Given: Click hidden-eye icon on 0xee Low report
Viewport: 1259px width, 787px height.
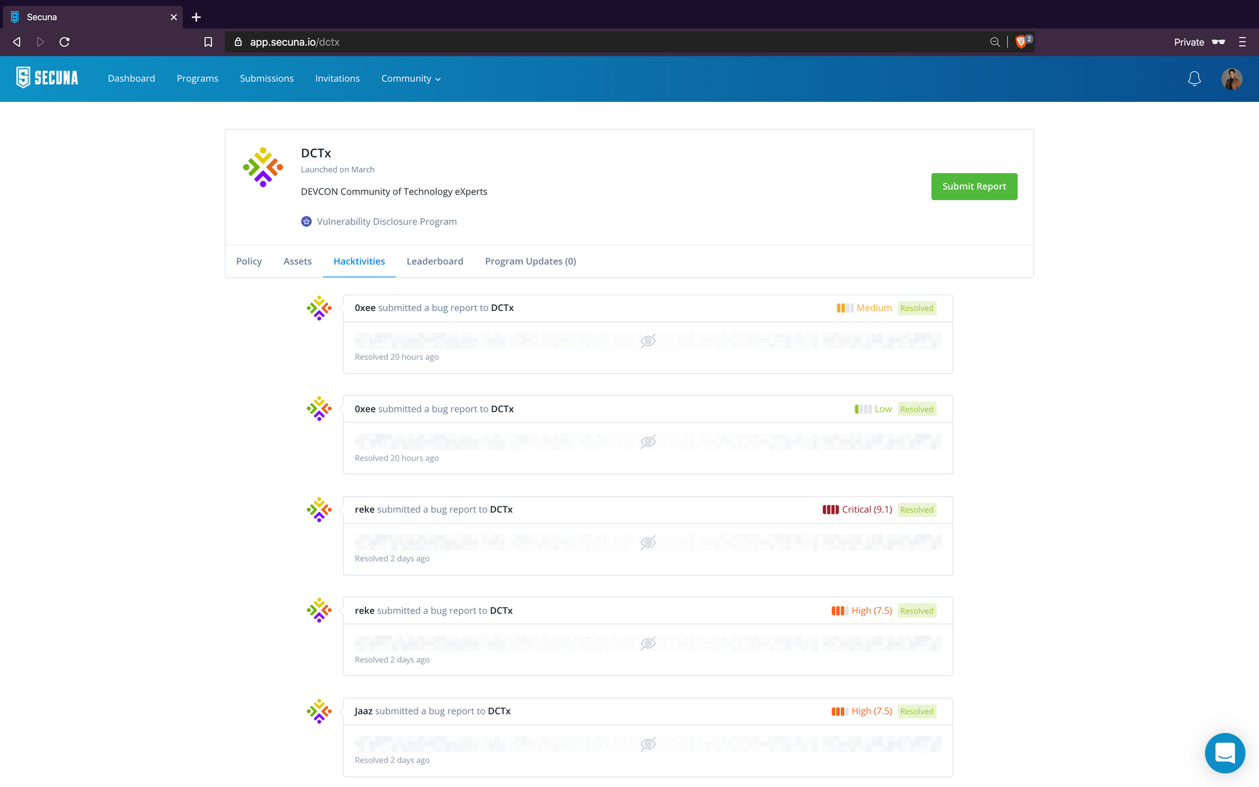Looking at the screenshot, I should coord(648,441).
